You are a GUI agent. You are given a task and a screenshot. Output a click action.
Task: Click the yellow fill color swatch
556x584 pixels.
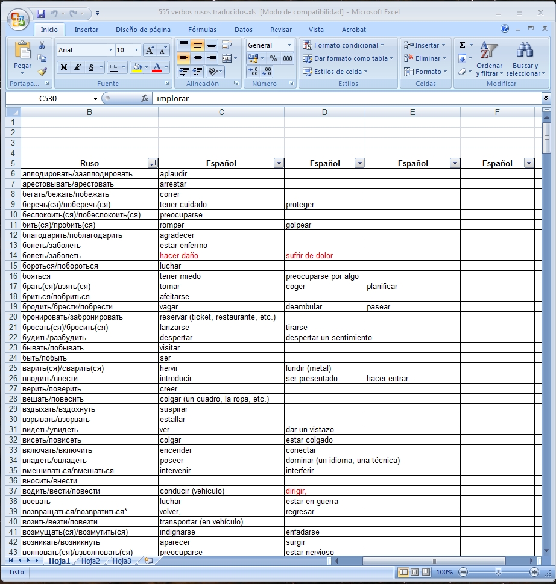[136, 67]
